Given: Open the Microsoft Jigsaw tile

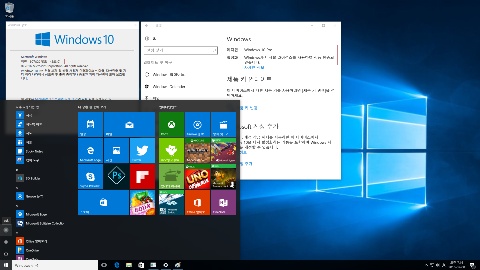Looking at the screenshot, I should click(223, 150).
